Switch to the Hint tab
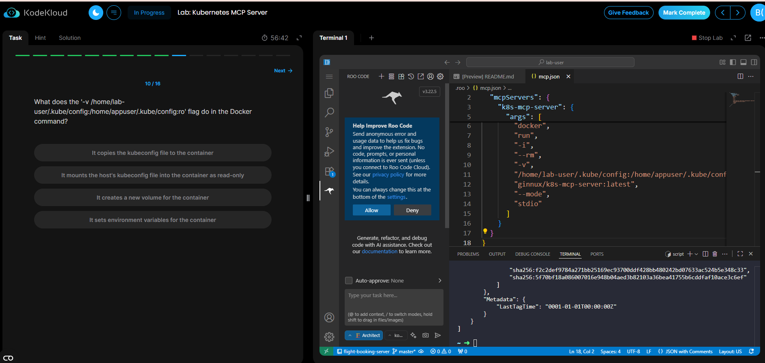 [40, 38]
